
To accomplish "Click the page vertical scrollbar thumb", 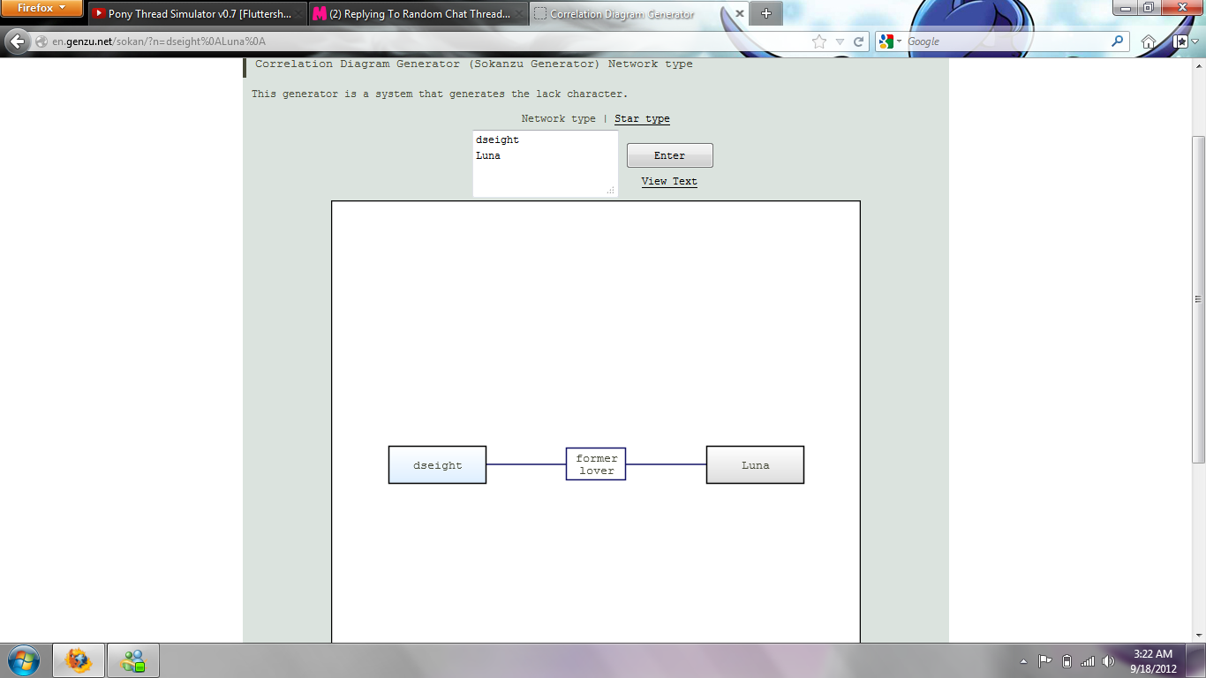I will [1198, 300].
